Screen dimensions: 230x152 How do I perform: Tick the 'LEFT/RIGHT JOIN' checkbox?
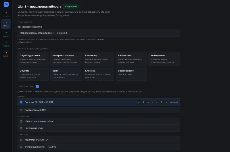(21, 128)
